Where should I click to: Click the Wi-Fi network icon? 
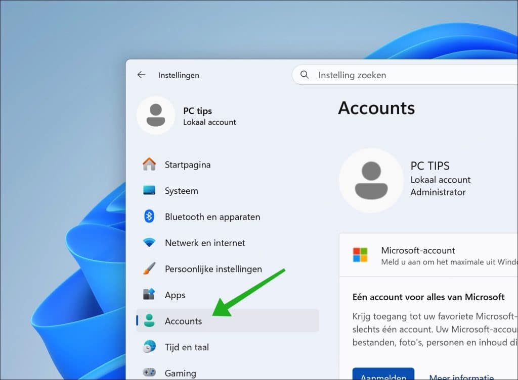149,242
